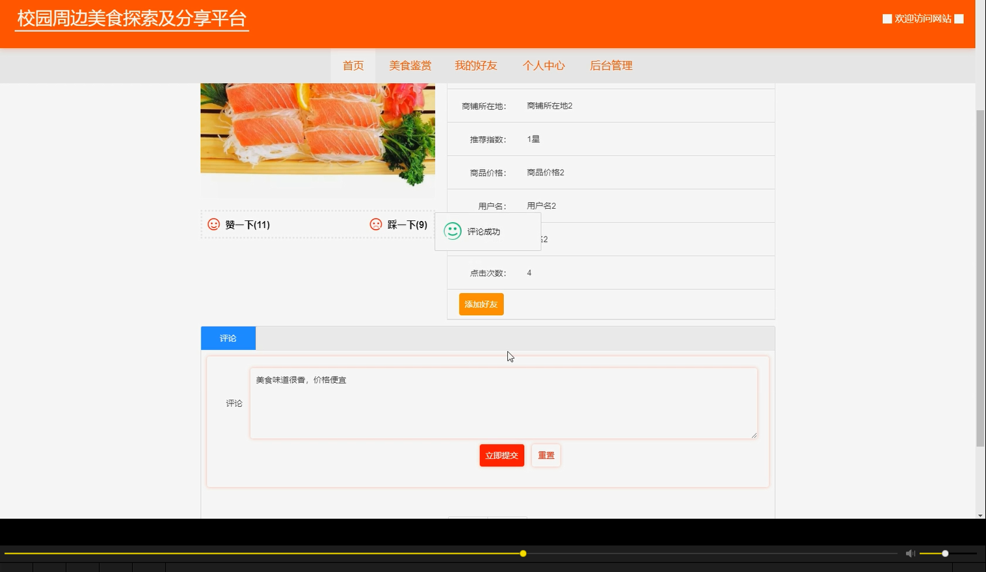Click the 重置 button to clear comment
The height and width of the screenshot is (572, 986).
pyautogui.click(x=545, y=455)
